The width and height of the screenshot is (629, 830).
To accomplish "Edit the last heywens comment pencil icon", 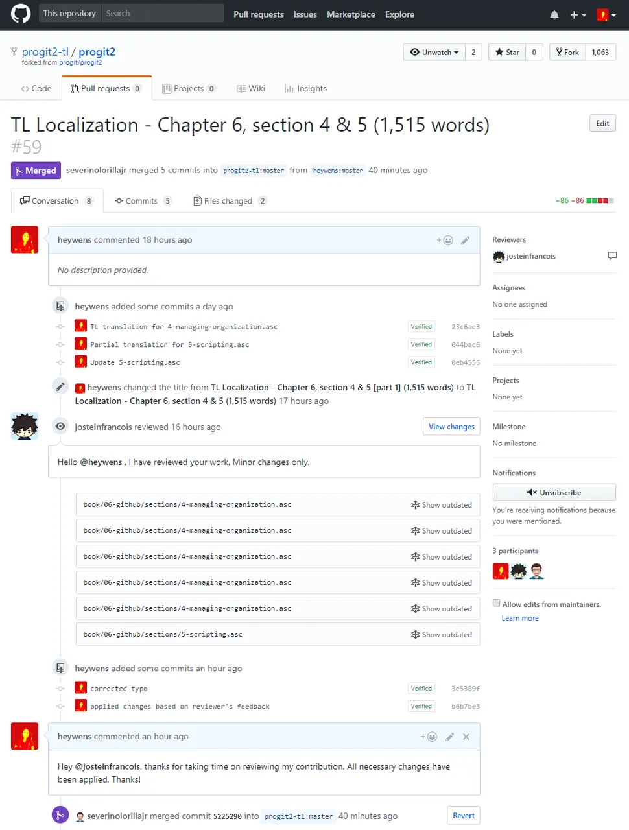I will pyautogui.click(x=449, y=737).
